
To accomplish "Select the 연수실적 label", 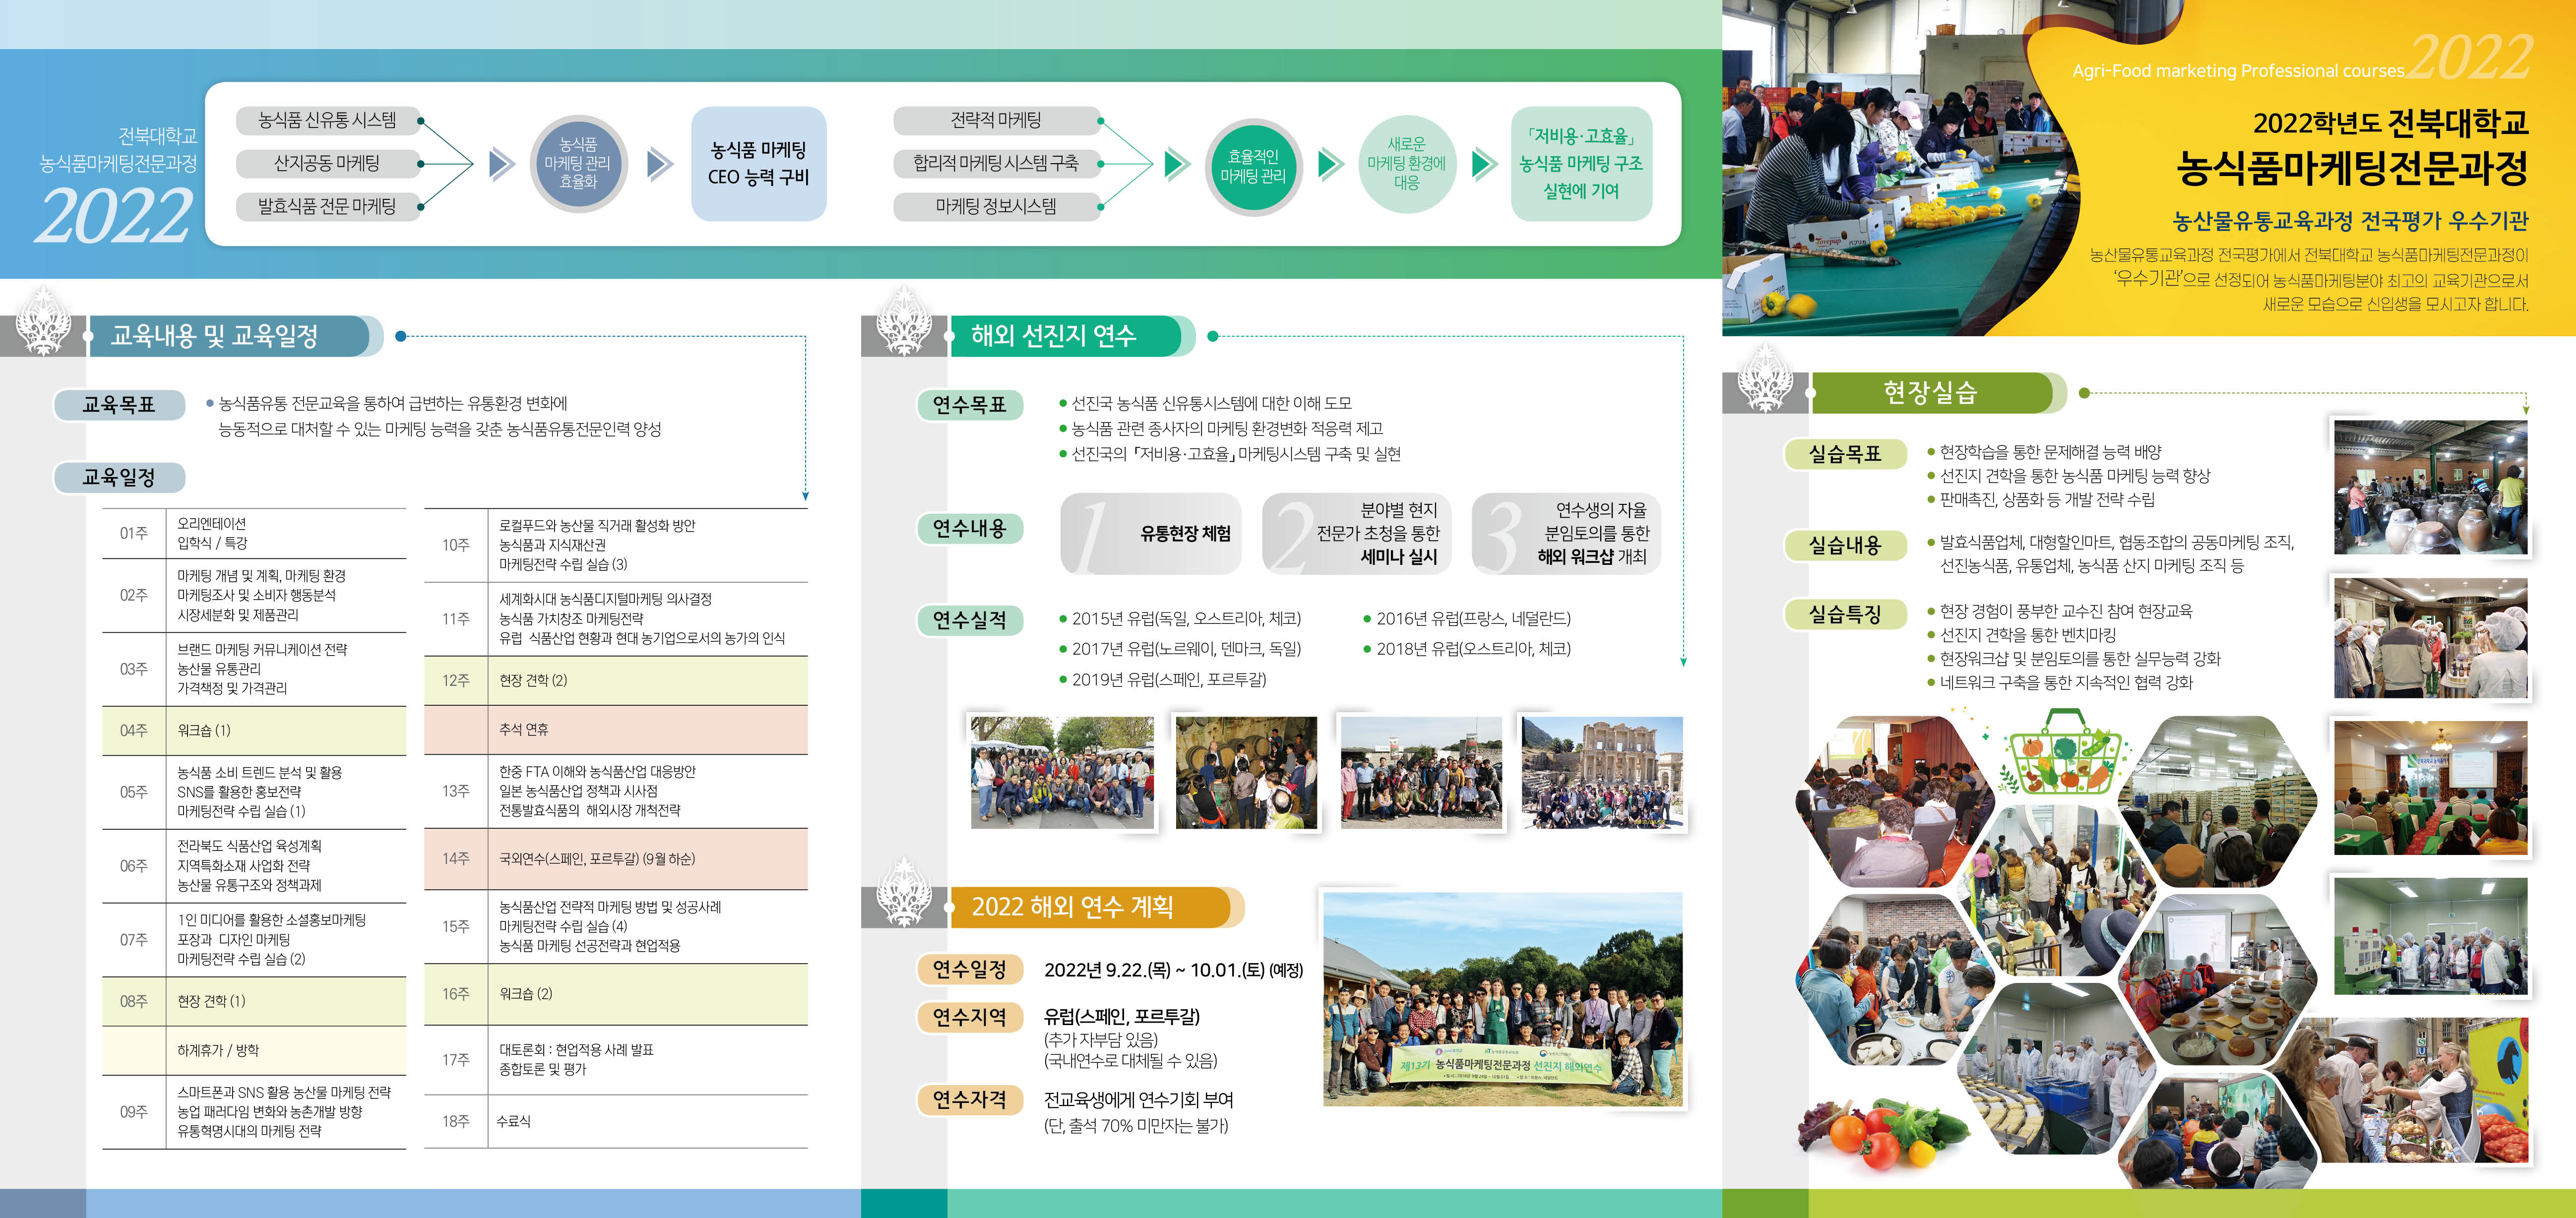I will click(x=970, y=621).
